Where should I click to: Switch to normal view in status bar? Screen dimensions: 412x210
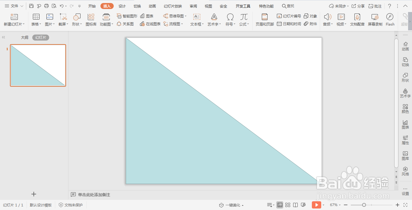click(280, 205)
